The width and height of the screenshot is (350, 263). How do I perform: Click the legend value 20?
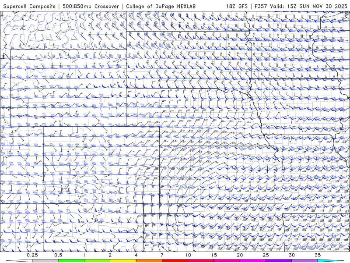pos(240,255)
